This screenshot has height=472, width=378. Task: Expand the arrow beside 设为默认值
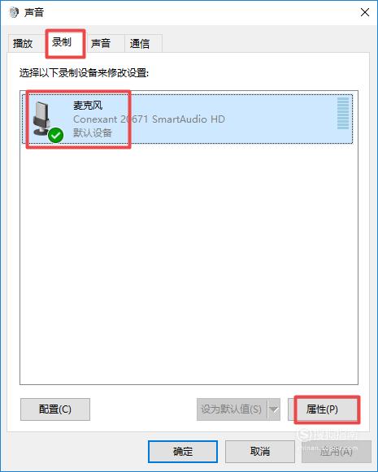coord(273,409)
